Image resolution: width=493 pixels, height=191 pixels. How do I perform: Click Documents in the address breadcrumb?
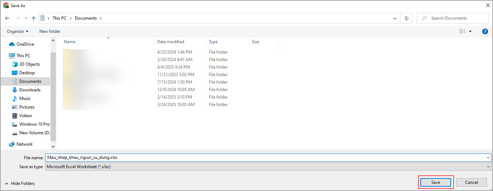[86, 18]
